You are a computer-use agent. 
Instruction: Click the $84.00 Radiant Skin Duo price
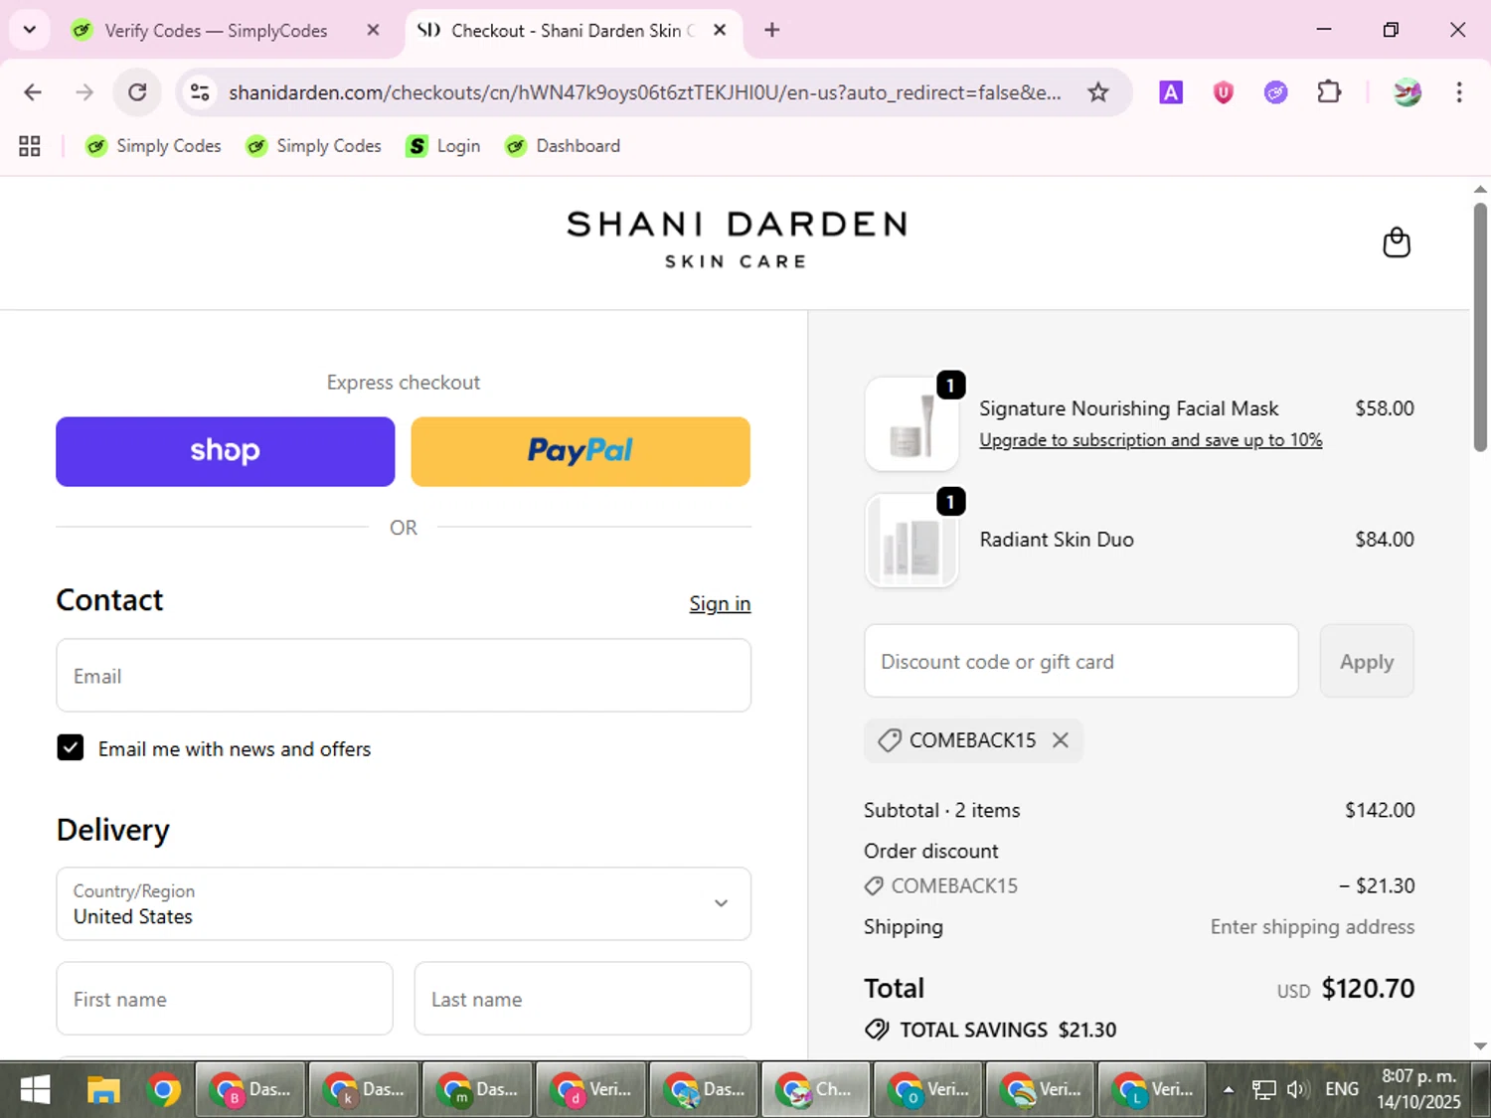[1385, 540]
